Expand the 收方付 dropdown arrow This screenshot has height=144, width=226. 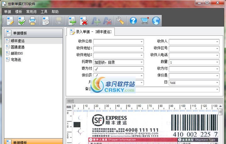click(x=217, y=69)
